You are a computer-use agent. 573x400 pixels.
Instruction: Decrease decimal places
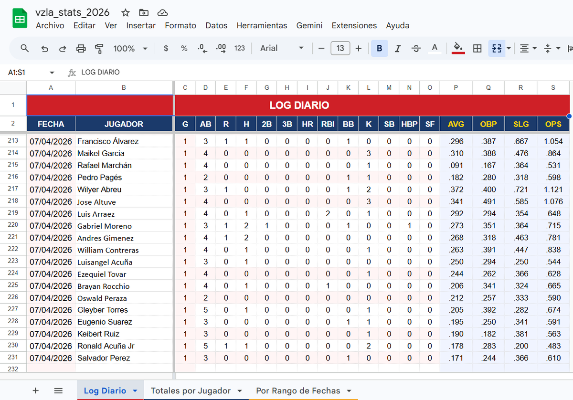[x=202, y=48]
